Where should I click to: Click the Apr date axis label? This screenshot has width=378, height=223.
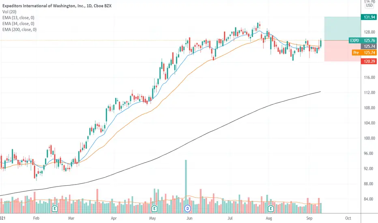tap(114, 218)
